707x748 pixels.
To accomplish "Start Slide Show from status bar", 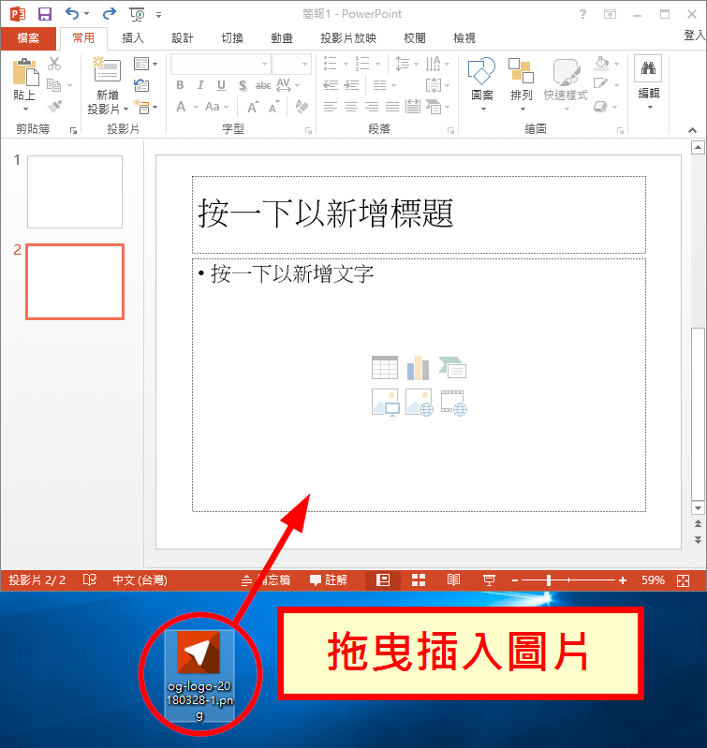I will point(489,580).
